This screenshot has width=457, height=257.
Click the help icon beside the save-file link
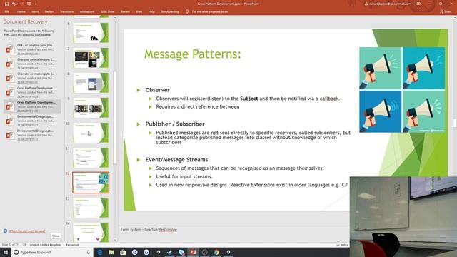[x=5, y=231]
